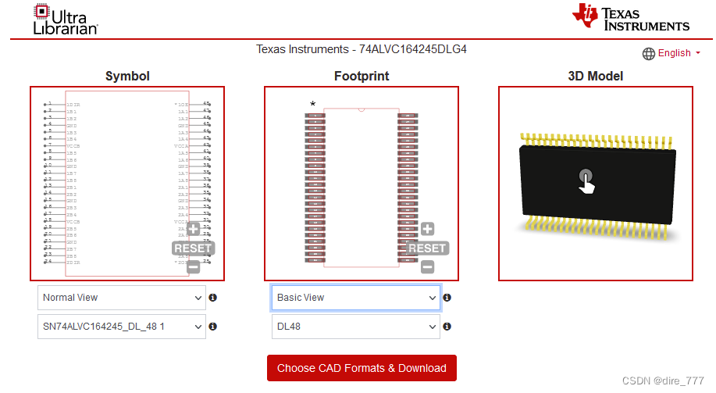Click the Ultra Librarian logo
Viewport: 716px width, 393px height.
pyautogui.click(x=66, y=20)
